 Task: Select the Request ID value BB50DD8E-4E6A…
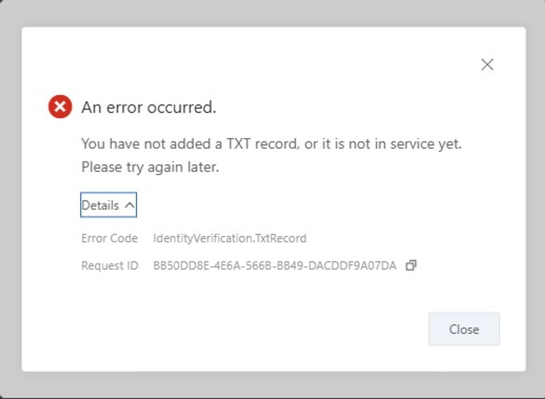(275, 266)
